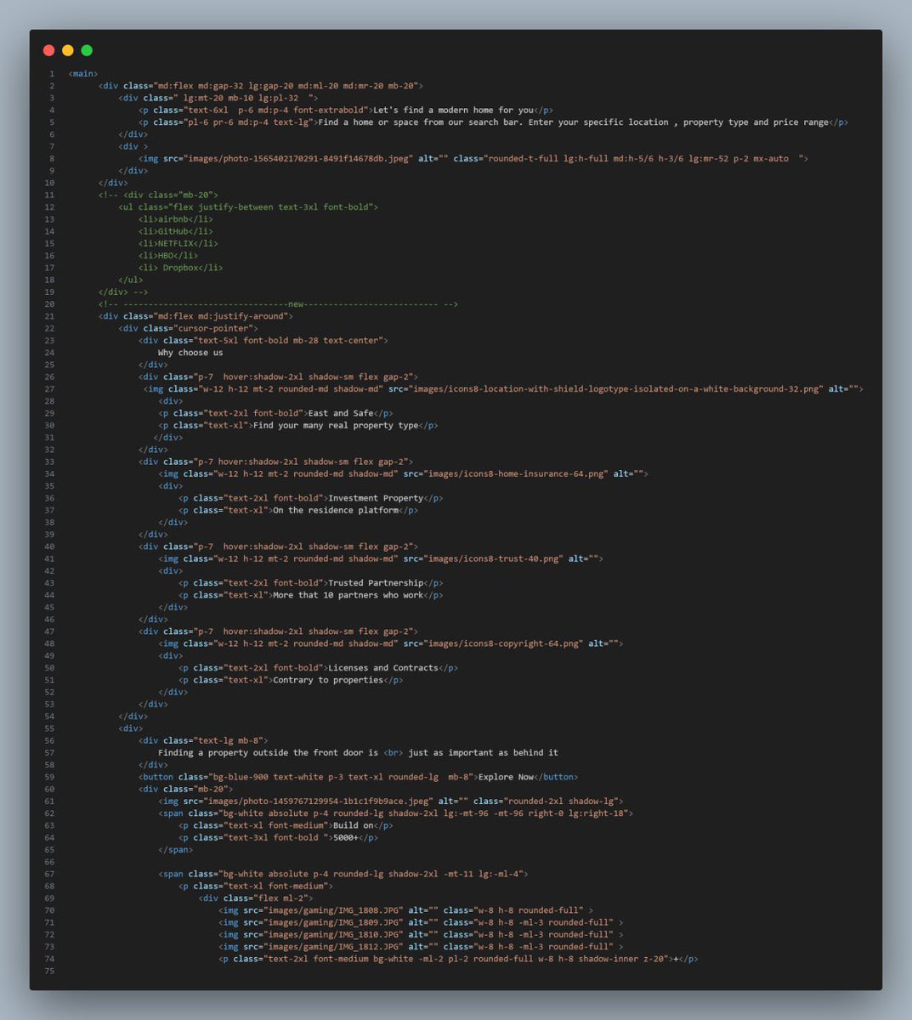Viewport: 912px width, 1020px height.
Task: Click the text "Licenses and Contracts"
Action: 383,668
